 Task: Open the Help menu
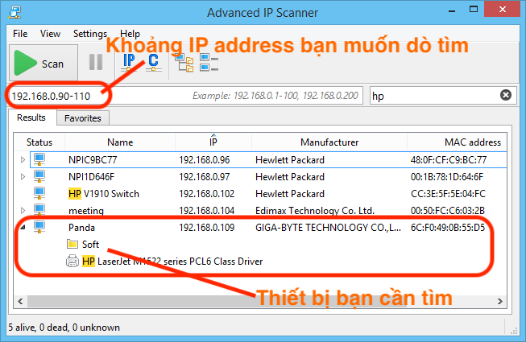pos(130,34)
